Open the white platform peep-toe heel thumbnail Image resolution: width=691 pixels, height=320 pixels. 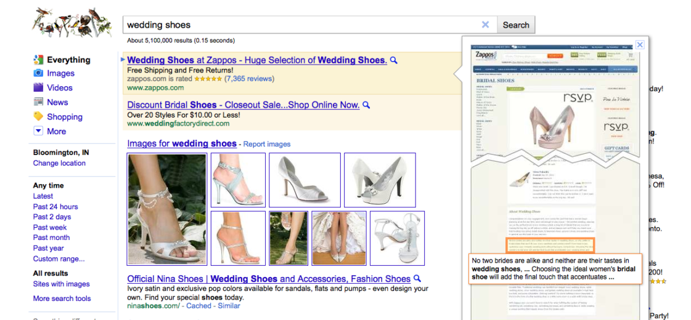pyautogui.click(x=380, y=180)
